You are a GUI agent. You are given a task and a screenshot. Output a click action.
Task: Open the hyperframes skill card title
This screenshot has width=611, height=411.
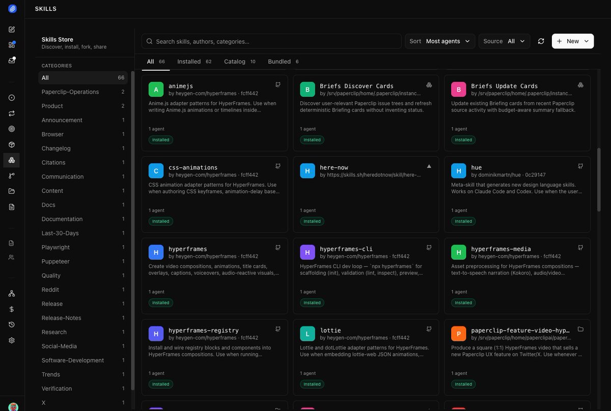pos(187,249)
